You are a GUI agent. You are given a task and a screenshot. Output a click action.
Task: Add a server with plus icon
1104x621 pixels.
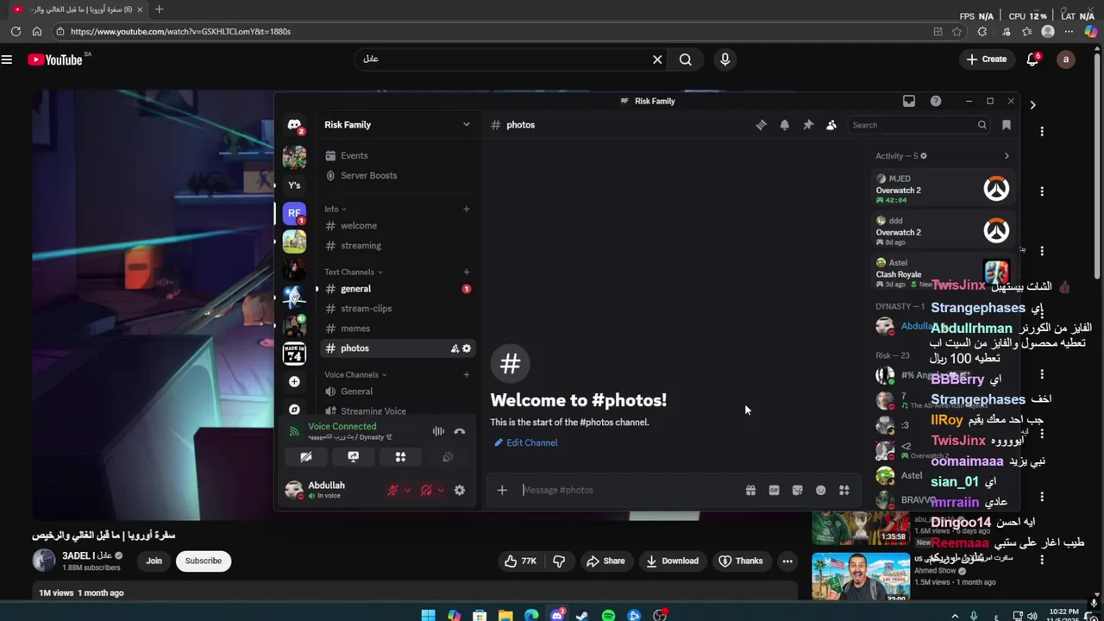point(294,381)
